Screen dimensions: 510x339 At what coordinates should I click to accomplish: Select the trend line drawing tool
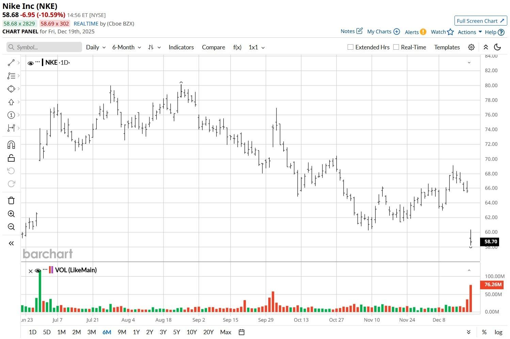(11, 63)
